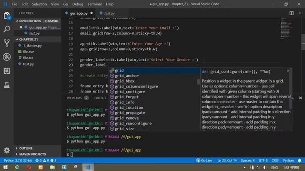Select gui_app.py in Open Editors

[x=38, y=28]
